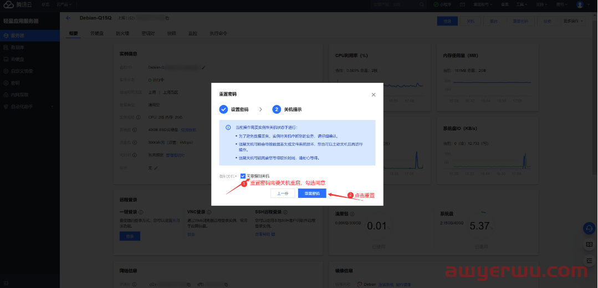The height and width of the screenshot is (288, 598).
Task: Select 密钥 in the left sidebar
Action: (30, 83)
